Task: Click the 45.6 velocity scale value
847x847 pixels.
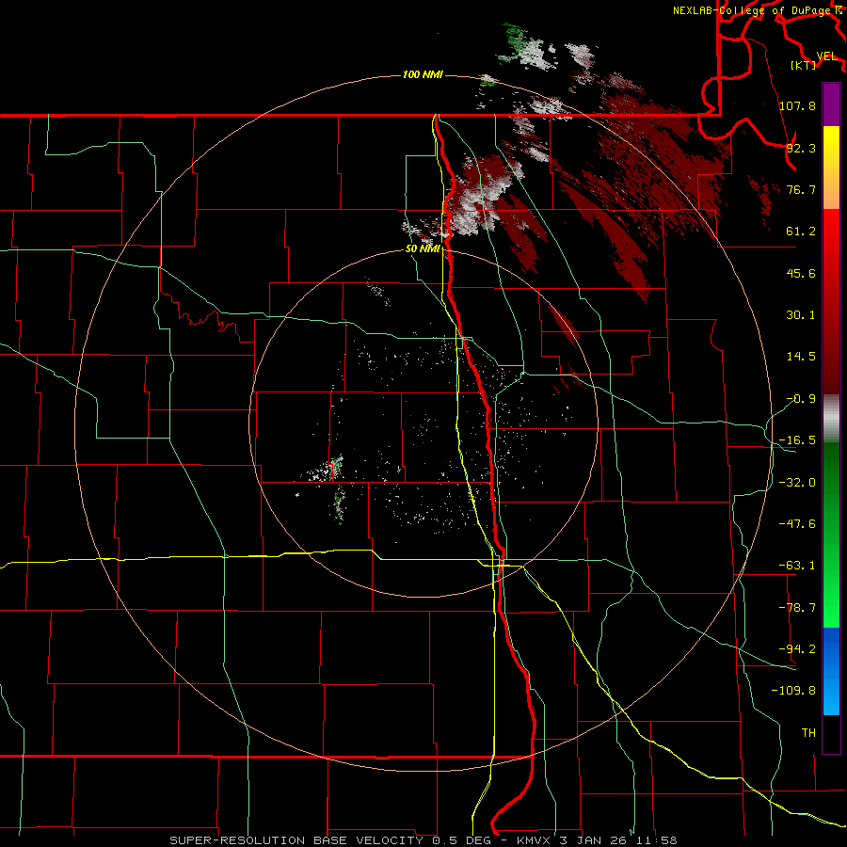Action: tap(801, 273)
